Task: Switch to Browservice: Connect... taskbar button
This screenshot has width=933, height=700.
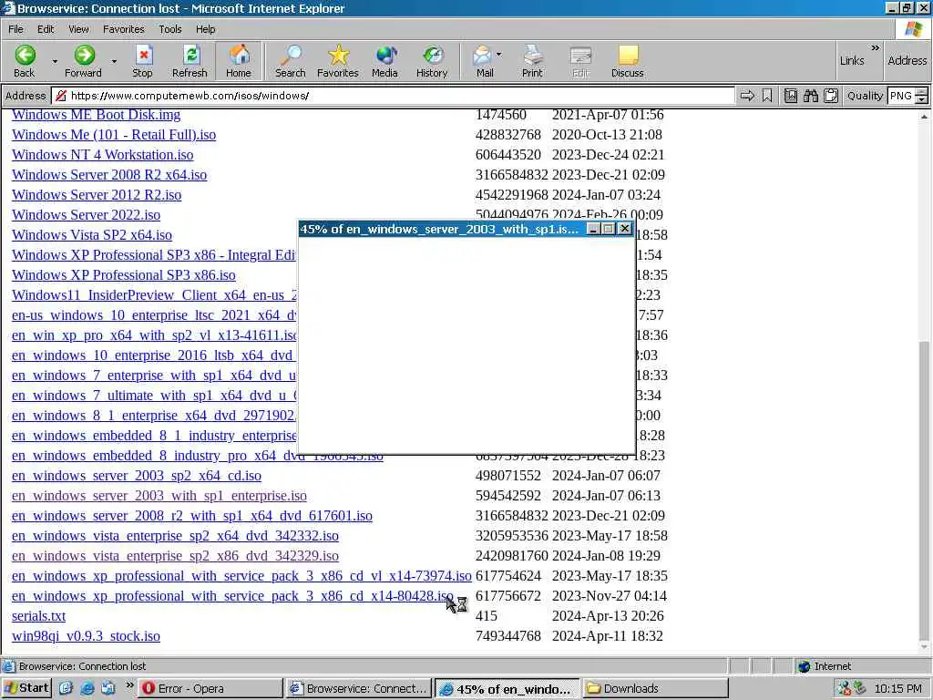Action: (359, 688)
